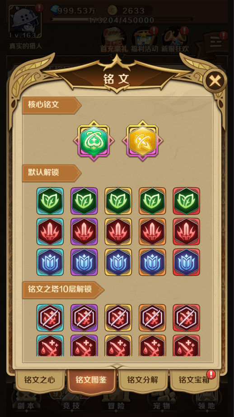The image size is (234, 417).
Task: Select the golden orbit core rune
Action: pos(143,141)
